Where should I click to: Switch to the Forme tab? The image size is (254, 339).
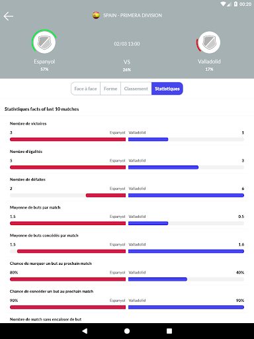[x=110, y=89]
